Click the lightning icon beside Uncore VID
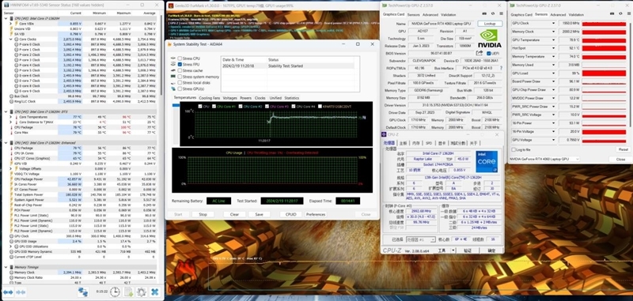Viewport: 633px width, 301px height. coord(11,28)
